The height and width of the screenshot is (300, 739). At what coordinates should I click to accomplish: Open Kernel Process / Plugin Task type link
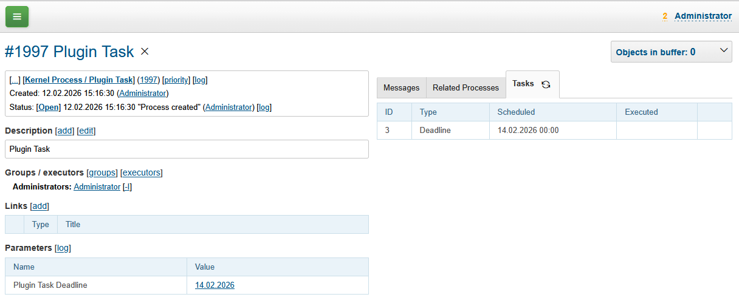[x=78, y=80]
